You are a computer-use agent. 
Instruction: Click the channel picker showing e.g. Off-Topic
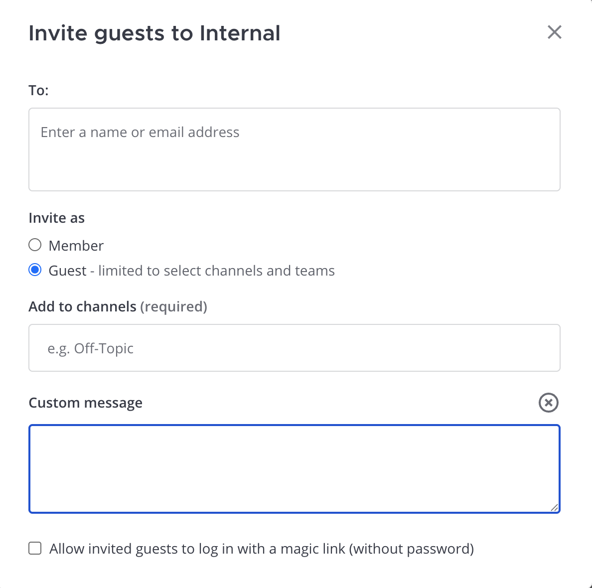(294, 348)
